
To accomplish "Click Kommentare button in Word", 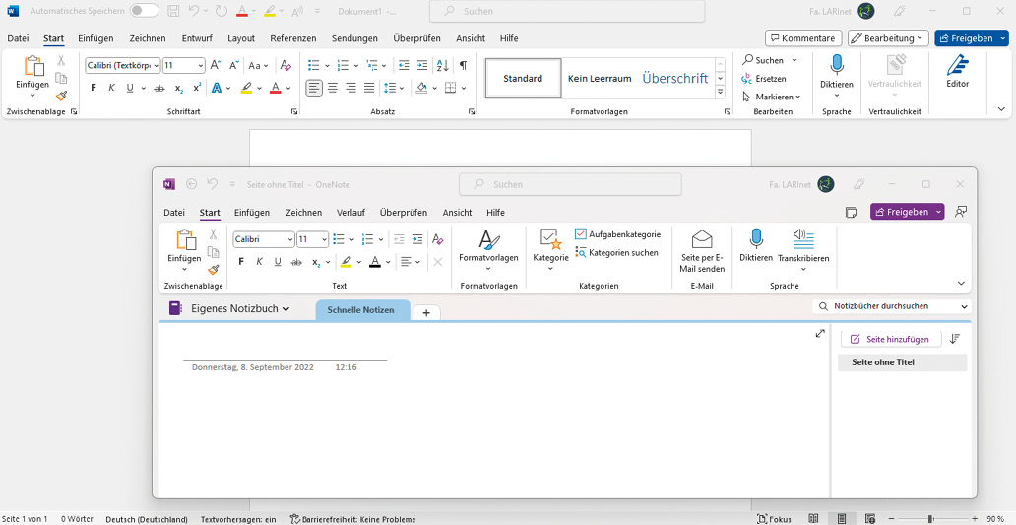I will coord(803,38).
